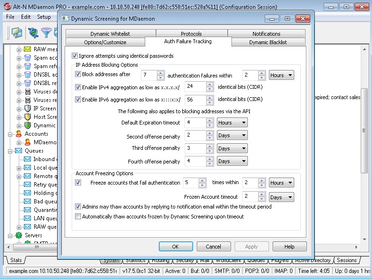Click the Accounts user icon in the tree
This screenshot has width=372, height=279.
[19, 134]
